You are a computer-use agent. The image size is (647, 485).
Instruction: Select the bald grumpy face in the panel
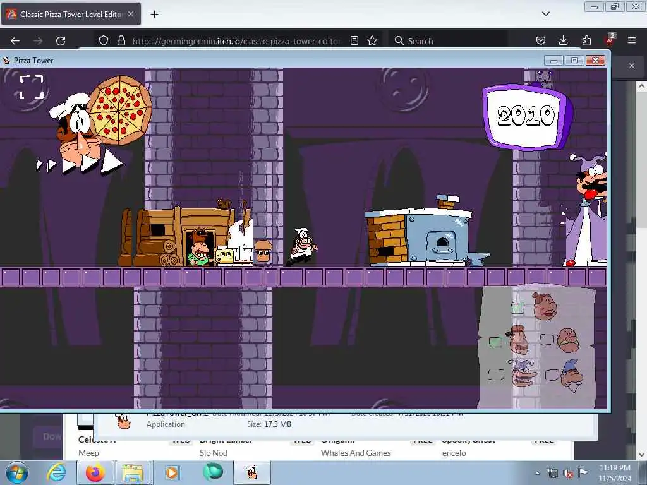(568, 340)
